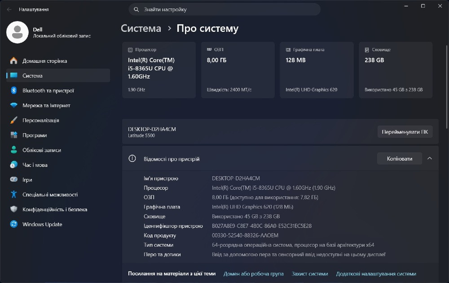
Task: Open Конфіденційність і безпека section
Action: [x=58, y=209]
